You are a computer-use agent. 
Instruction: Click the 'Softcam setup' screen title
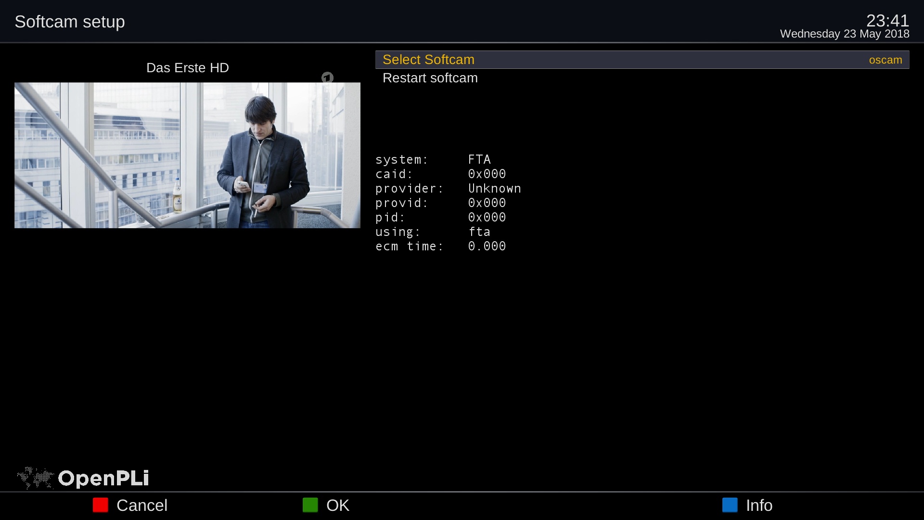[x=70, y=22]
